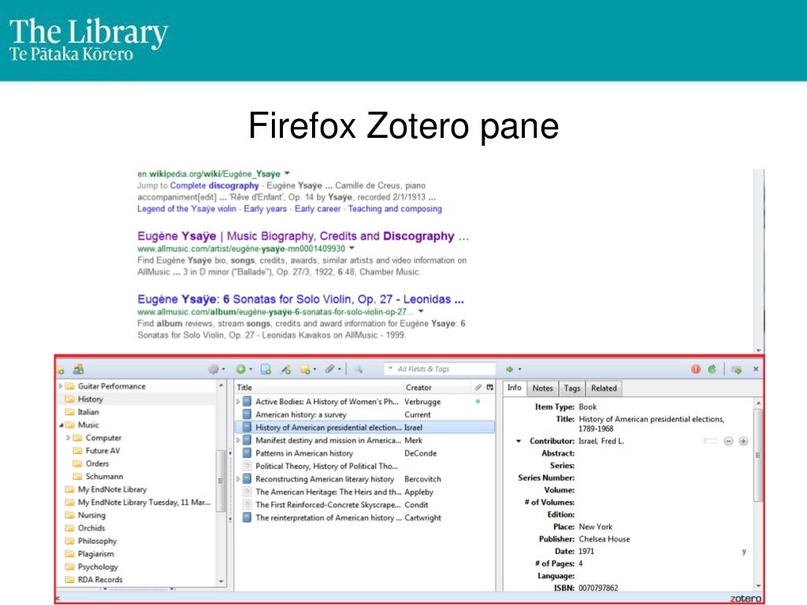Screen dimensions: 807x605
Task: Switch to the Info tab
Action: pos(514,388)
